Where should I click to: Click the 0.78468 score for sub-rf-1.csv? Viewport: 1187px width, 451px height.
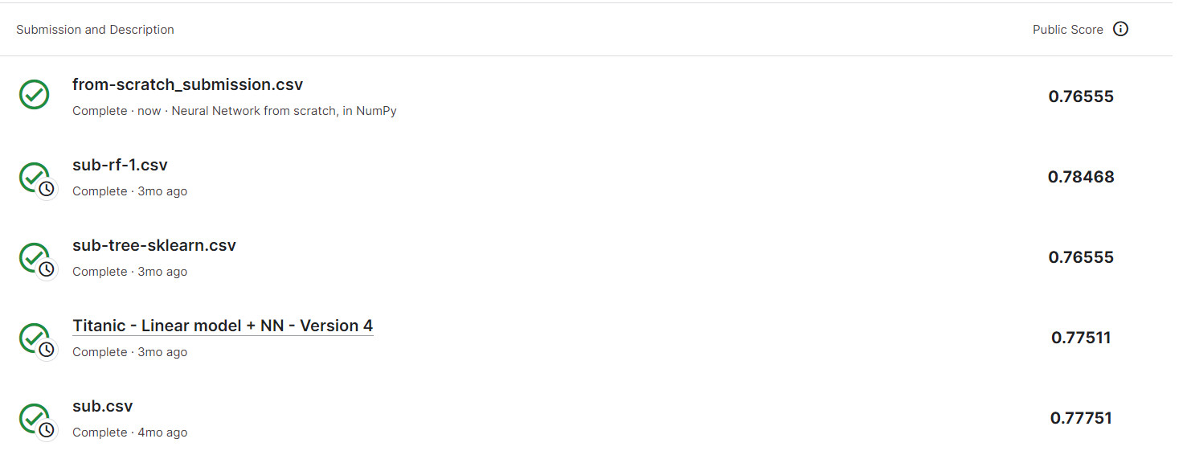coord(1081,177)
